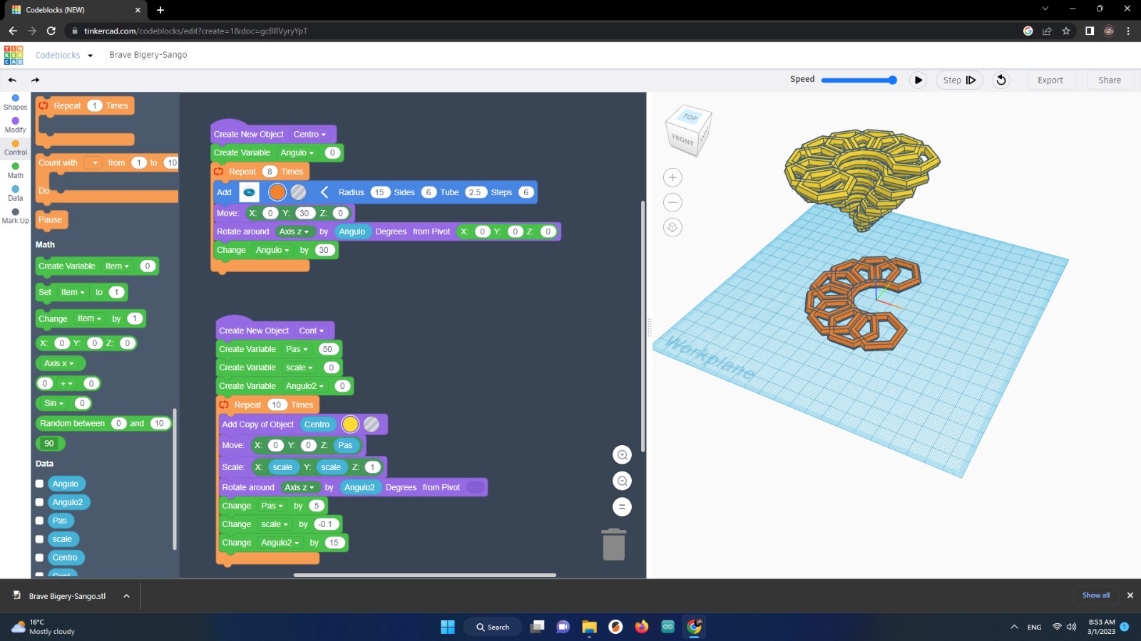Reload the page in Chrome
The image size is (1141, 641).
click(51, 31)
